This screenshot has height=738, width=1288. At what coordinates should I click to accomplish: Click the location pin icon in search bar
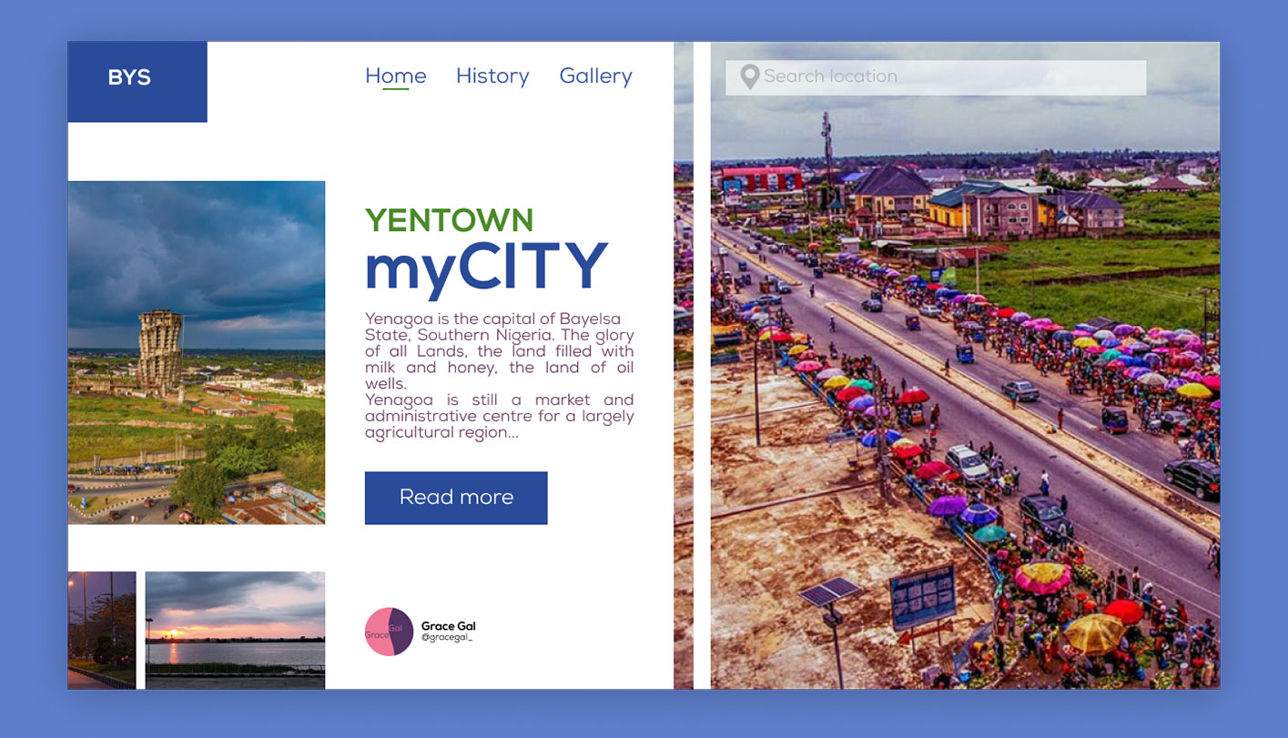749,77
